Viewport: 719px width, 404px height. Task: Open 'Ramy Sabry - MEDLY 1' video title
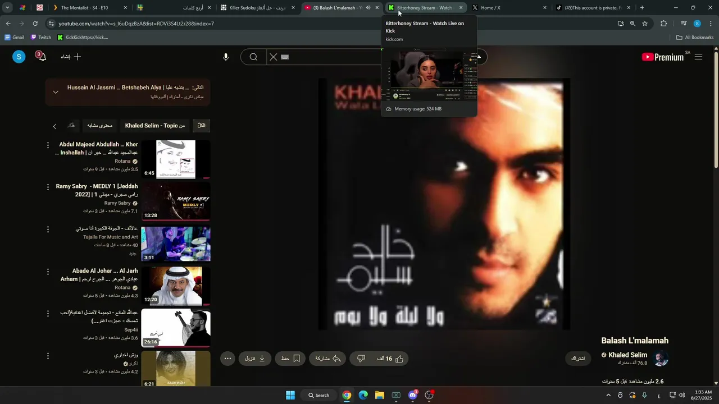(97, 190)
